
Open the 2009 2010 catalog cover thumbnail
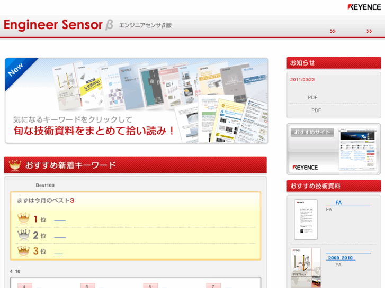point(306,268)
